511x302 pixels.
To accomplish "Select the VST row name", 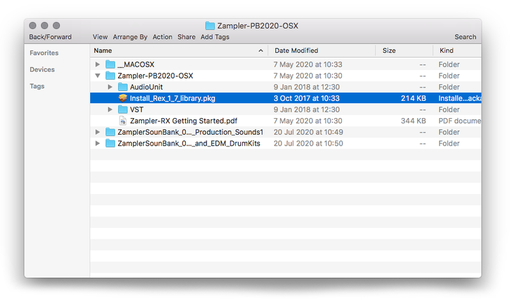I will 137,109.
